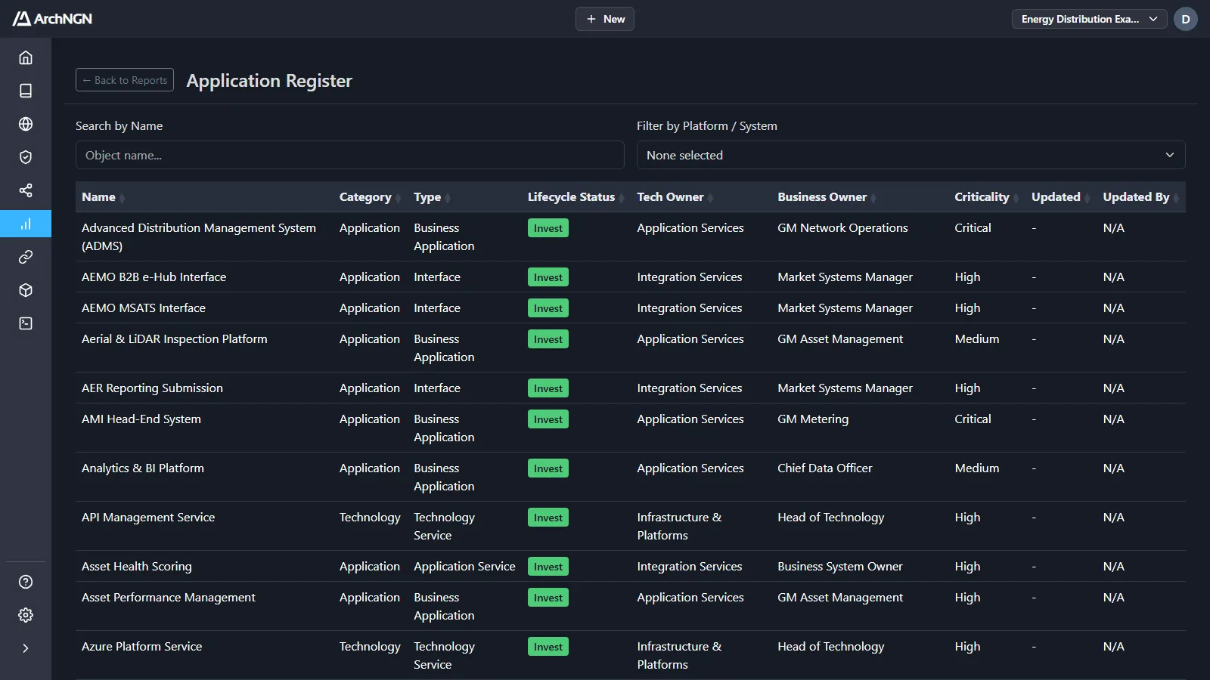The height and width of the screenshot is (680, 1210).
Task: Open the user avatar D menu
Action: (x=1186, y=19)
